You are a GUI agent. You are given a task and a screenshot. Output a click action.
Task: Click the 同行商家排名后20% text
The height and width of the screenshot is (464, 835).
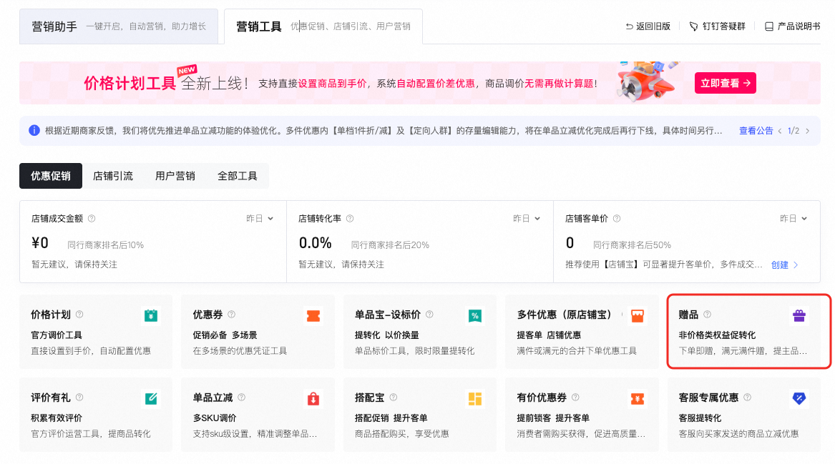click(x=391, y=245)
